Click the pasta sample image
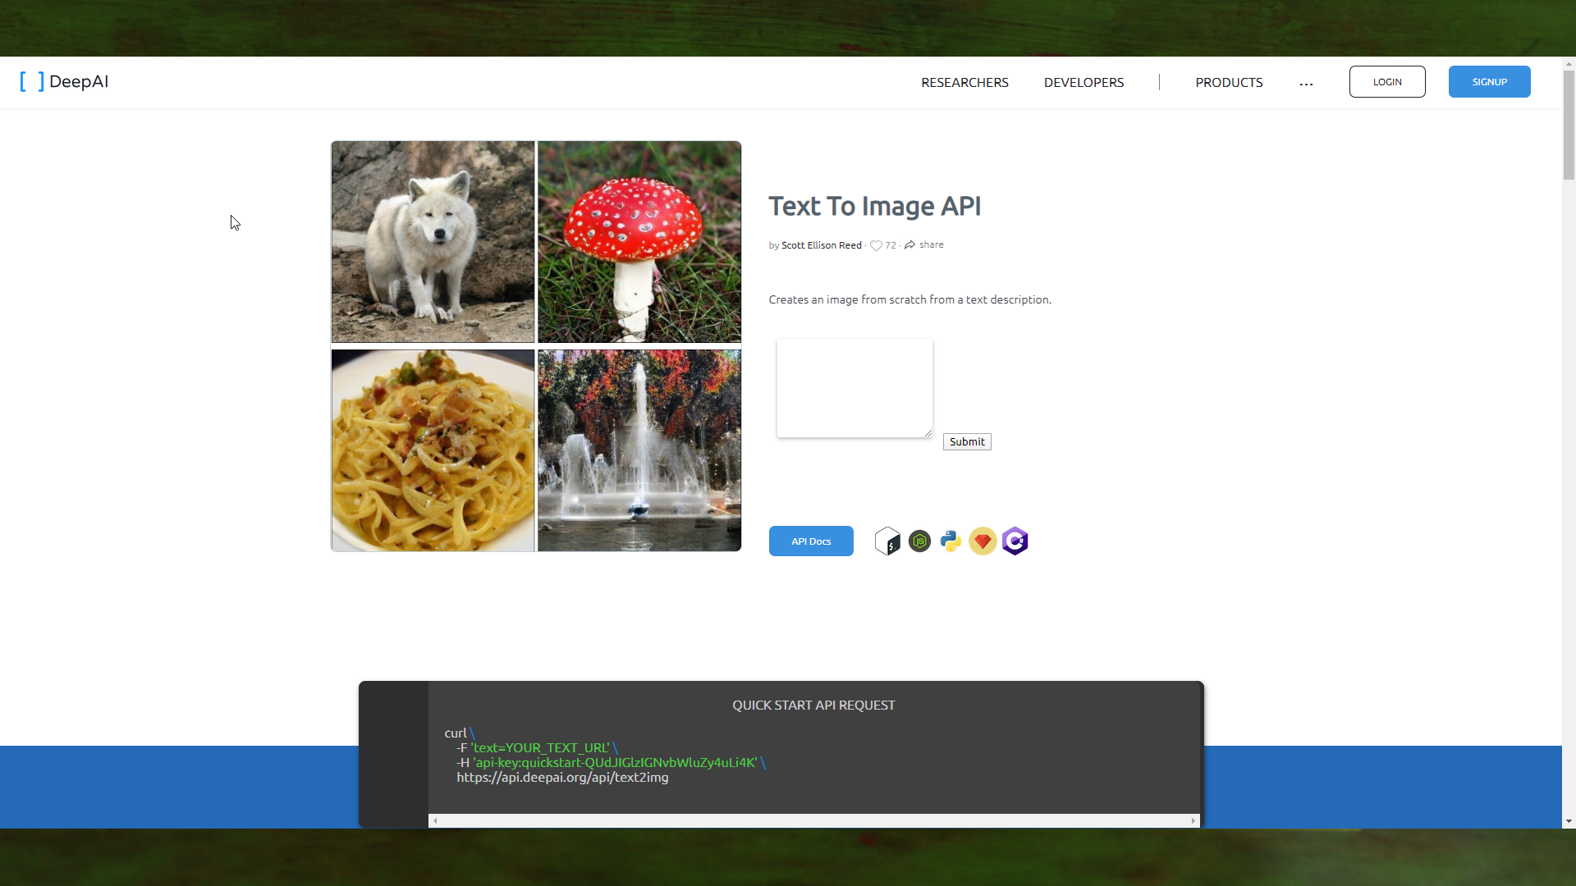 click(x=433, y=450)
